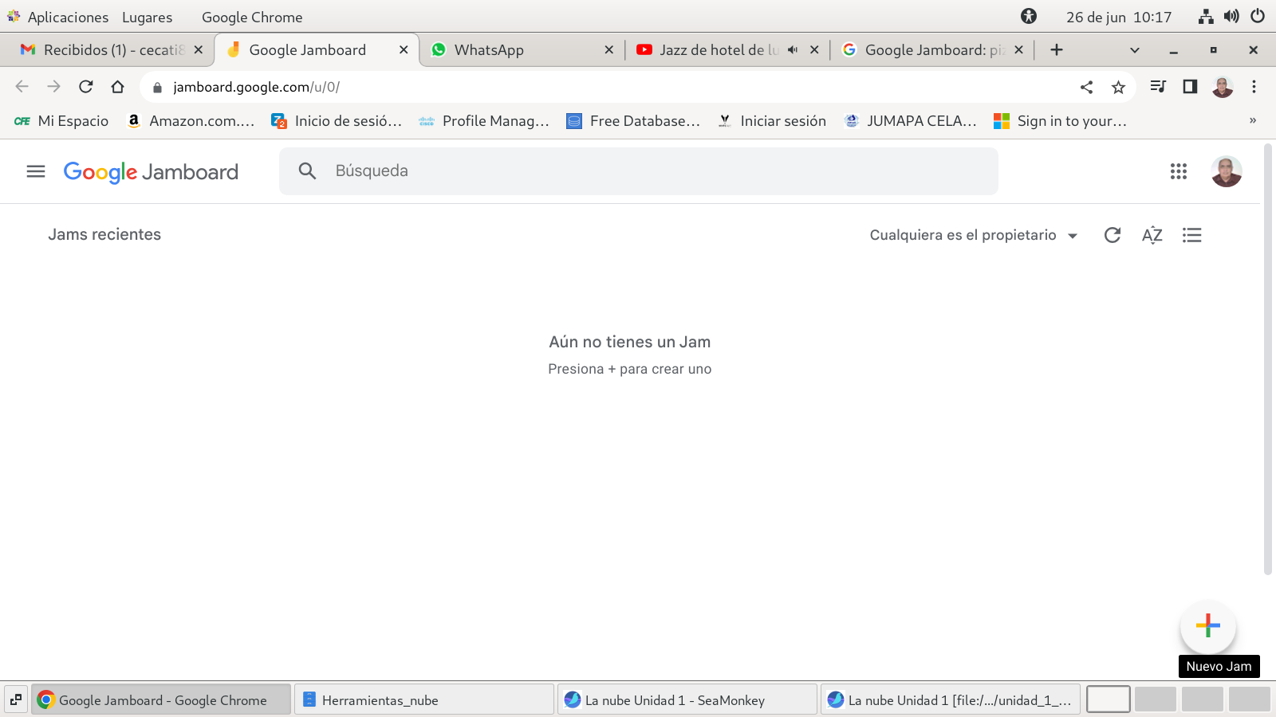1276x717 pixels.
Task: Expand the Cualquiera es el propietario dropdown
Action: click(x=973, y=235)
